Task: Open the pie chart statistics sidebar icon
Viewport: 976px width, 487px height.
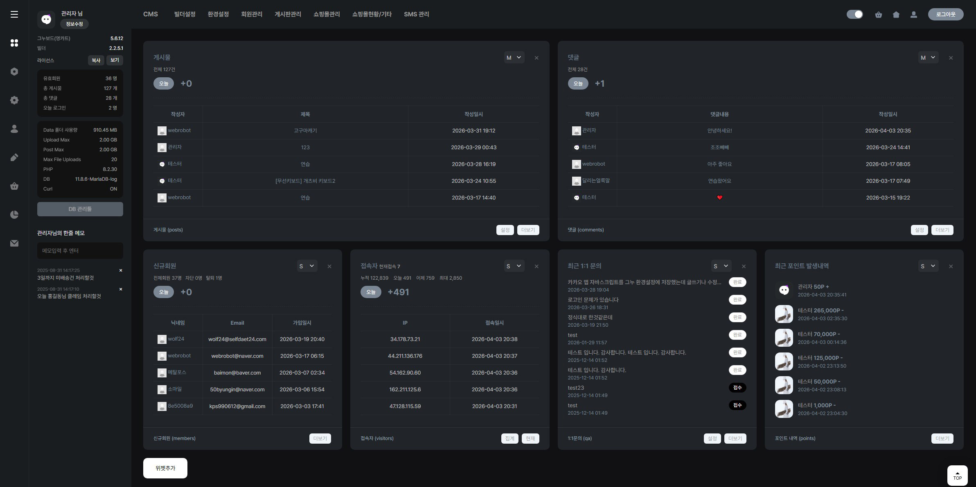Action: pyautogui.click(x=14, y=215)
